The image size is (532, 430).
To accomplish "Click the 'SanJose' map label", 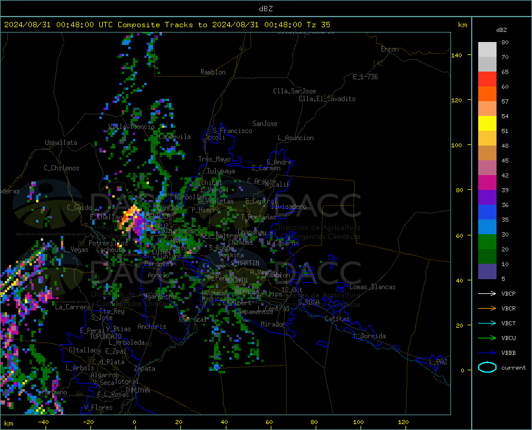I will 265,124.
